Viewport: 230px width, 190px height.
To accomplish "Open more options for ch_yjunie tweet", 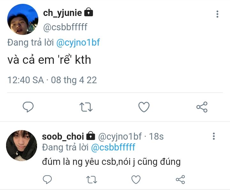I will (218, 14).
